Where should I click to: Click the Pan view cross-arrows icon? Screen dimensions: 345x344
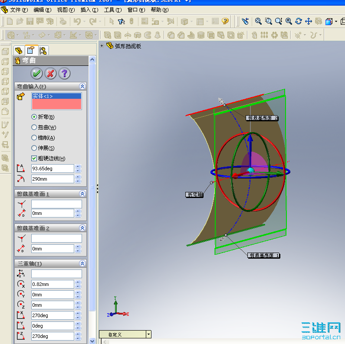pyautogui.click(x=309, y=21)
